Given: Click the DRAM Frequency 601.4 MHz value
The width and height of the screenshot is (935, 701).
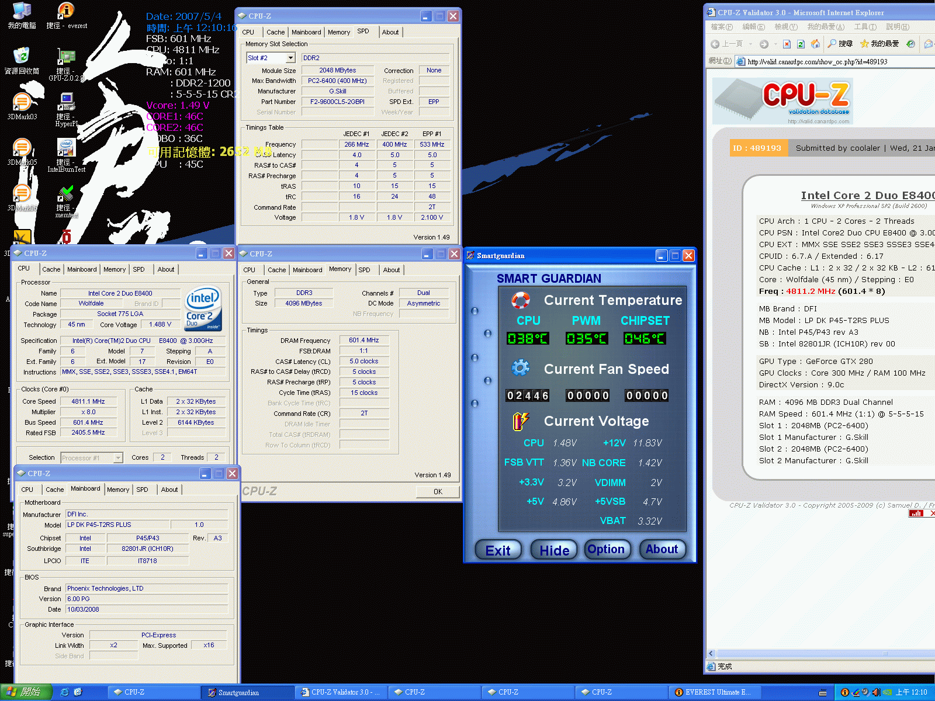Looking at the screenshot, I should pos(364,340).
